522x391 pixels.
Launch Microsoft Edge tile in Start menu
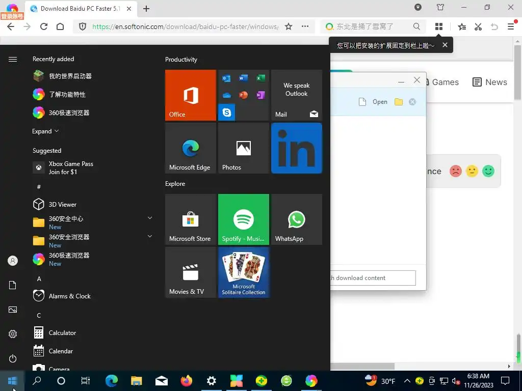point(191,148)
